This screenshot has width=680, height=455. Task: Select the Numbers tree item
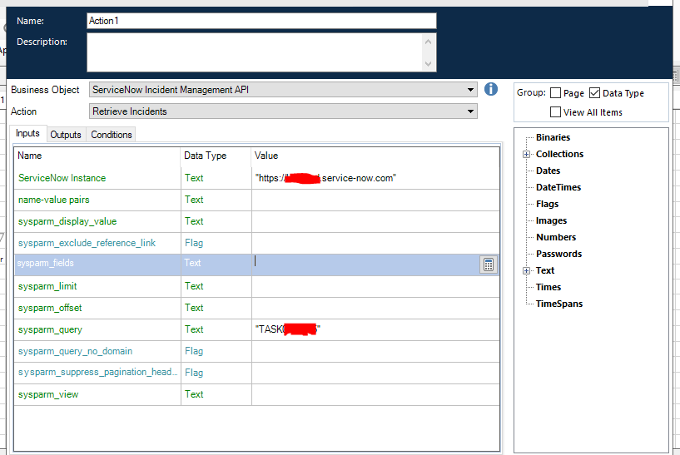click(x=556, y=237)
